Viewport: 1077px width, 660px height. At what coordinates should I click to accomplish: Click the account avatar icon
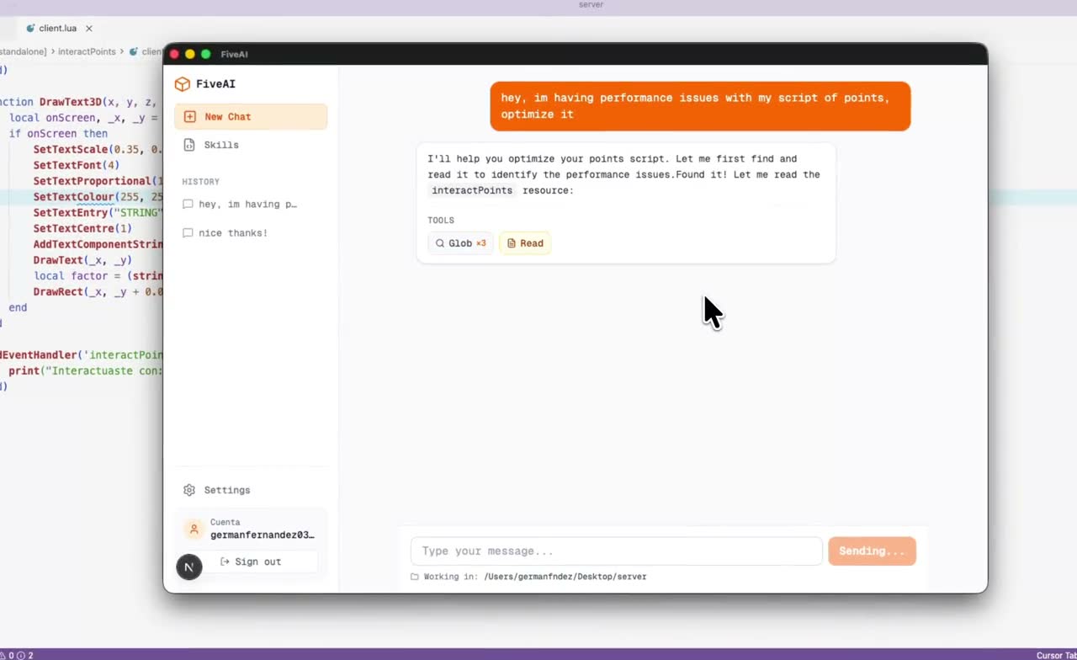point(194,530)
